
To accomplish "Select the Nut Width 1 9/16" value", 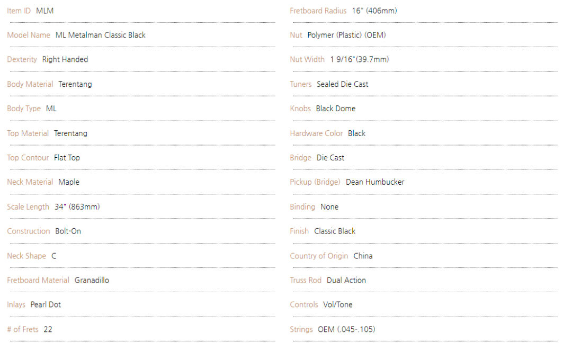I will pyautogui.click(x=359, y=59).
